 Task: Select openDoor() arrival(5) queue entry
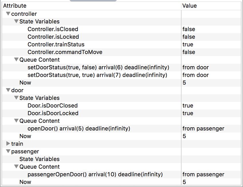point(79,128)
